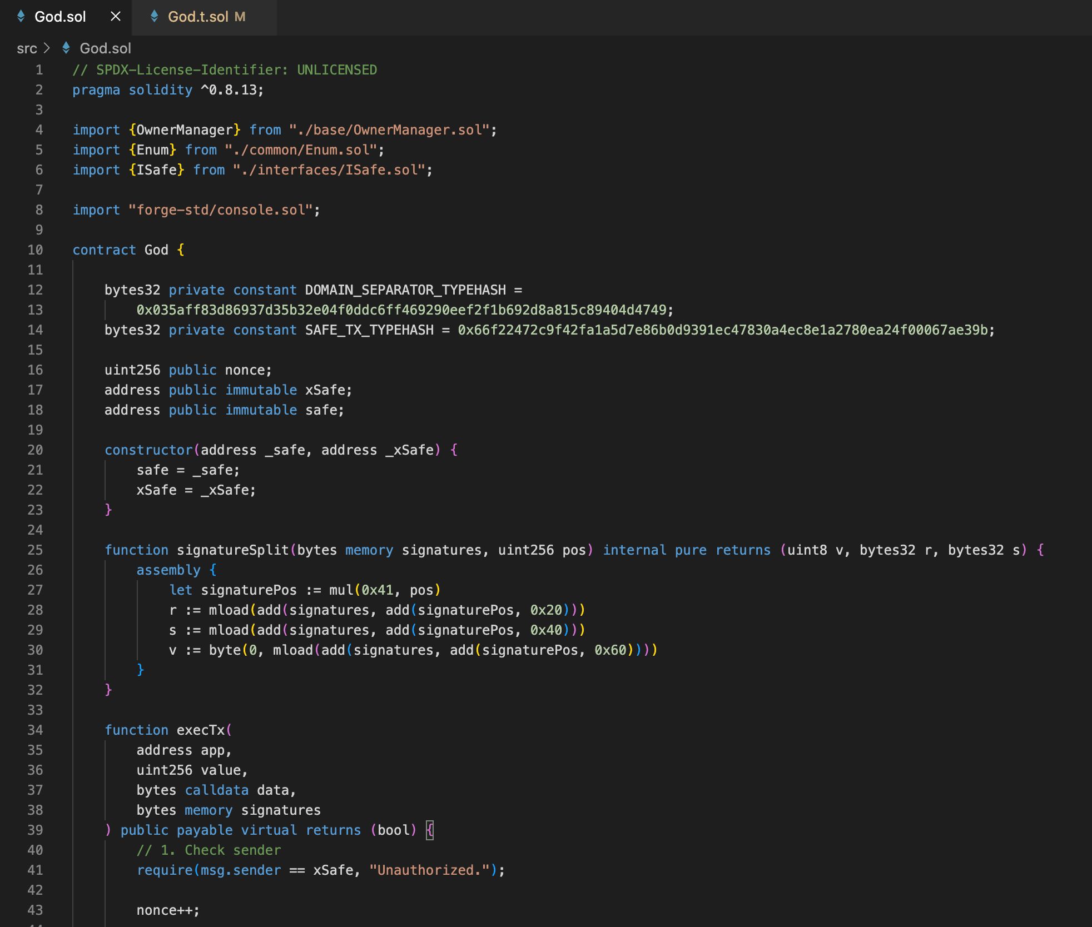Click 'safe = _safe;' assignment

click(188, 470)
